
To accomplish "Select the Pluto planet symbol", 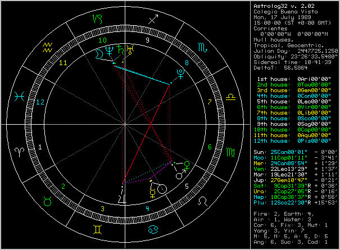I will point(180,74).
